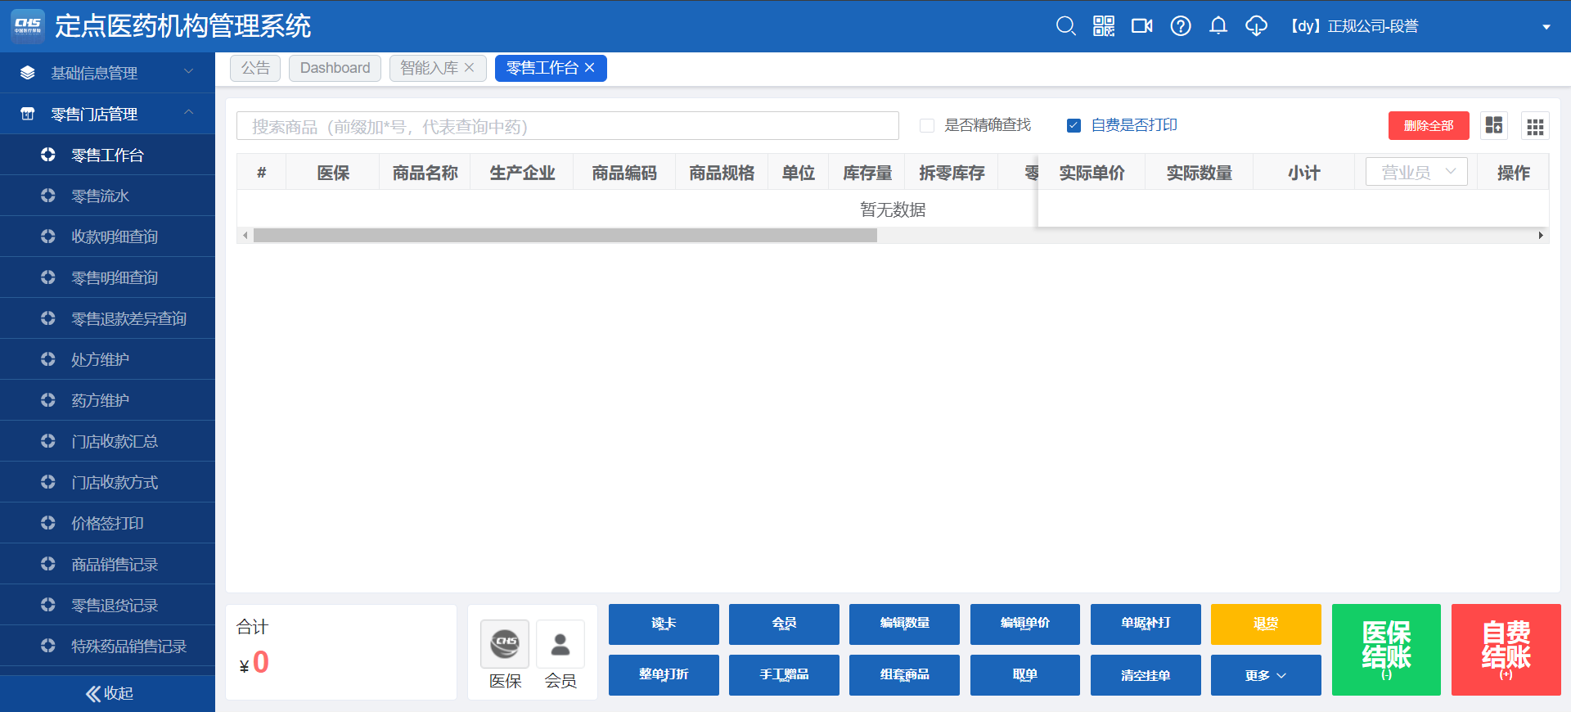Click the blue 会员 button
Image resolution: width=1571 pixels, height=712 pixels.
784,624
